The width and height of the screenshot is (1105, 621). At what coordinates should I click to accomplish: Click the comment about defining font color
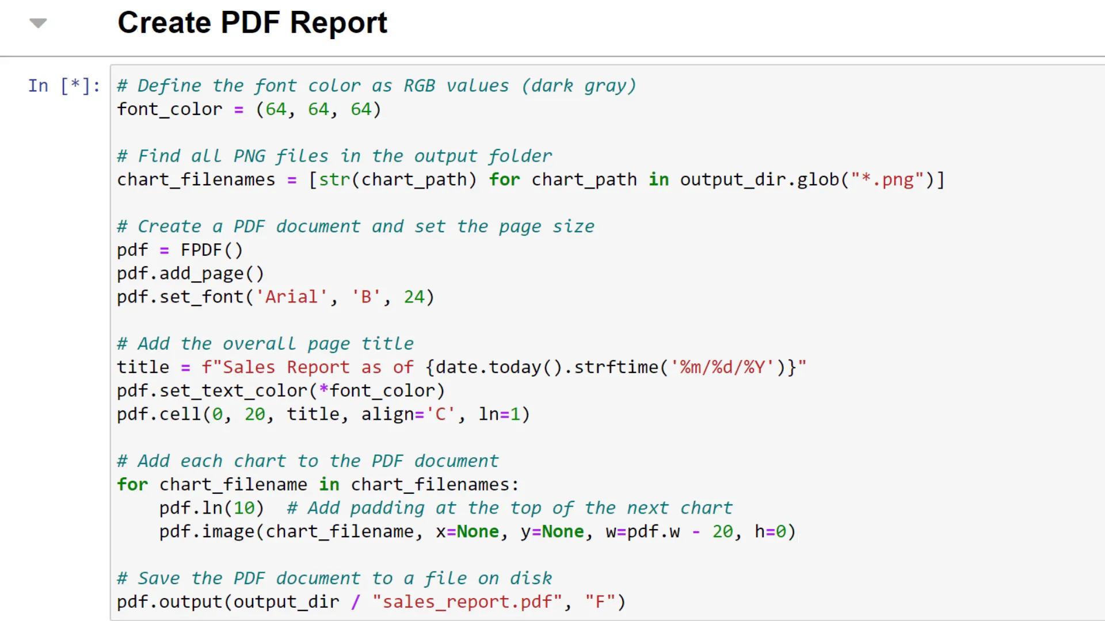click(x=377, y=86)
